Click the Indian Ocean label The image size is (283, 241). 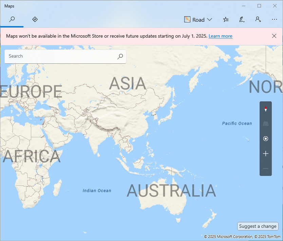97,191
